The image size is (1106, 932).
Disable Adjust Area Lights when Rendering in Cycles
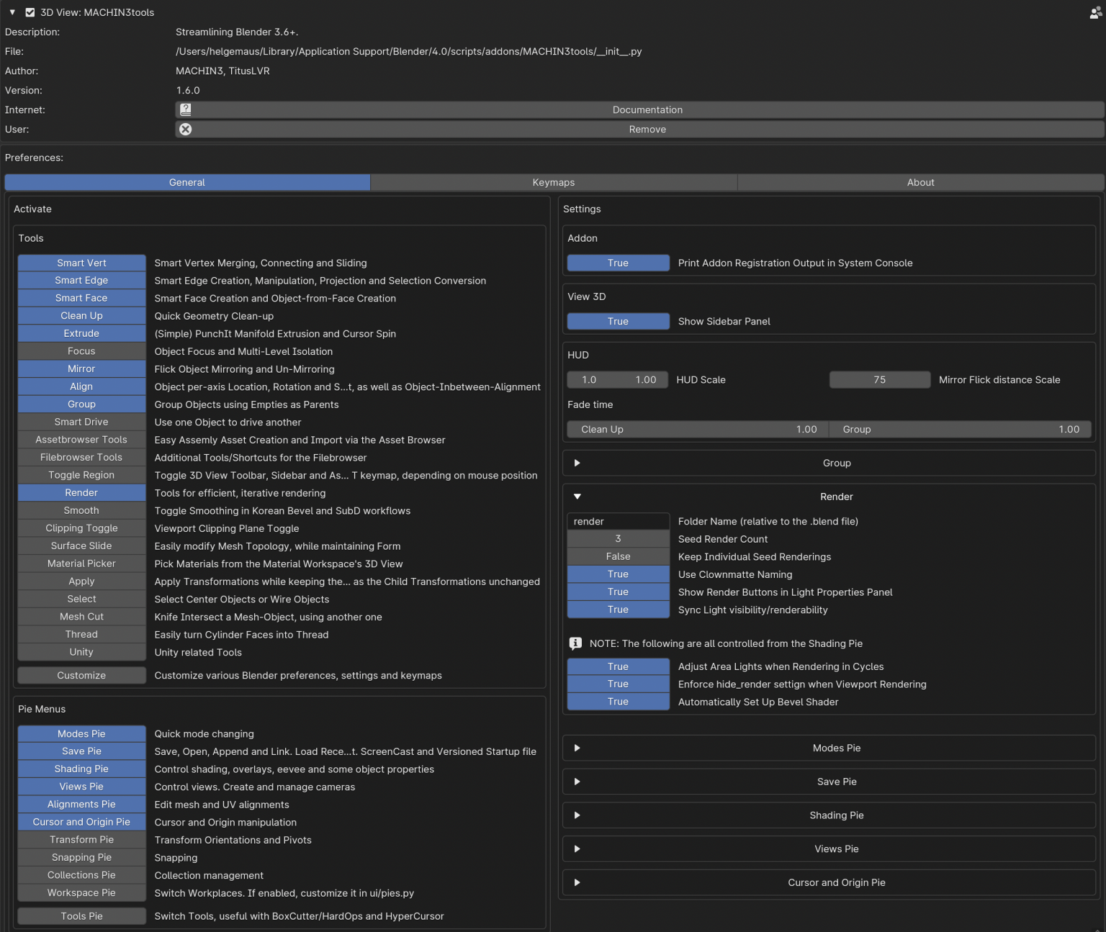coord(618,666)
